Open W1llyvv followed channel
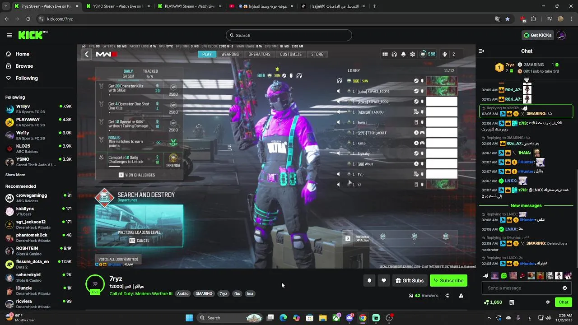578x325 pixels. click(38, 109)
